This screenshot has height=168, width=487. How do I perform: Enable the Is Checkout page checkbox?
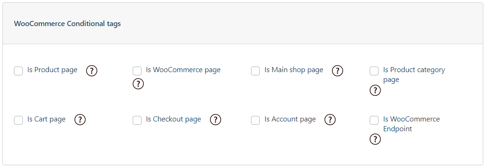[x=137, y=120]
